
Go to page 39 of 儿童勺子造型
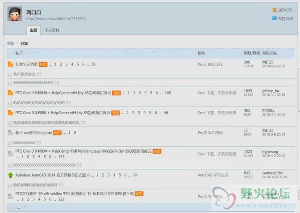coord(93,64)
